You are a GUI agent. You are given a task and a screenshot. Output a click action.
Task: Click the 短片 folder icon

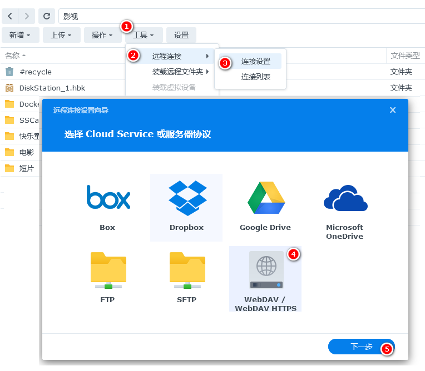pos(9,168)
